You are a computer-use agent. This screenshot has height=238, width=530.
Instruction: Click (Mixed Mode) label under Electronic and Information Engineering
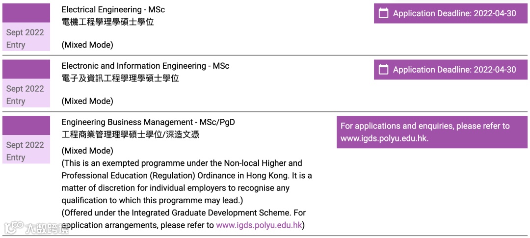pyautogui.click(x=87, y=101)
